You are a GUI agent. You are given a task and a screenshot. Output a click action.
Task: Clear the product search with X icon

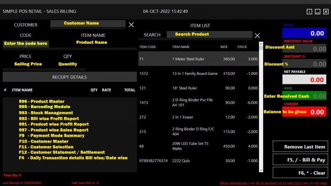click(x=257, y=36)
